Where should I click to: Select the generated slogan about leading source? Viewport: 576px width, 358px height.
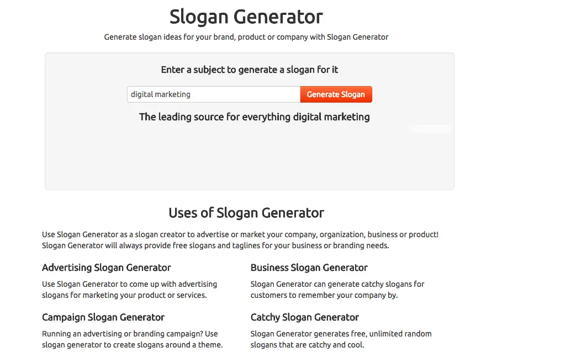(x=254, y=117)
